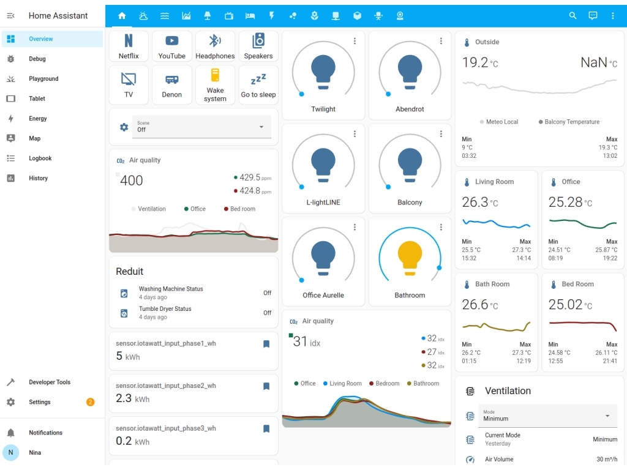Collapse the Home Assistant sidebar

[x=10, y=16]
